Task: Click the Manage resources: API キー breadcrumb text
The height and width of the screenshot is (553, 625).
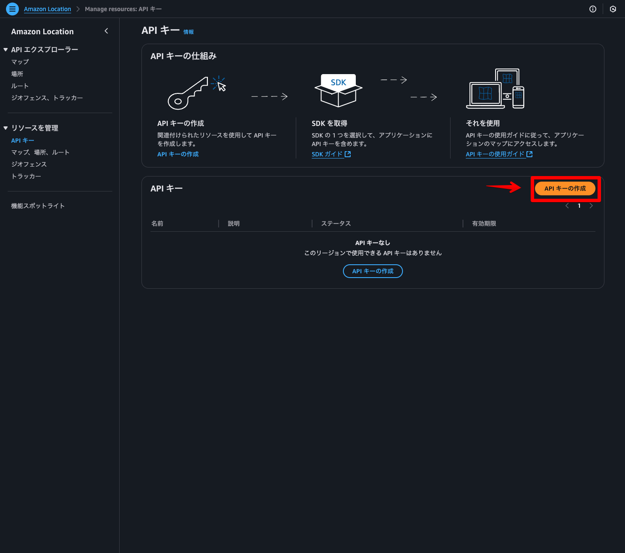Action: (x=123, y=9)
